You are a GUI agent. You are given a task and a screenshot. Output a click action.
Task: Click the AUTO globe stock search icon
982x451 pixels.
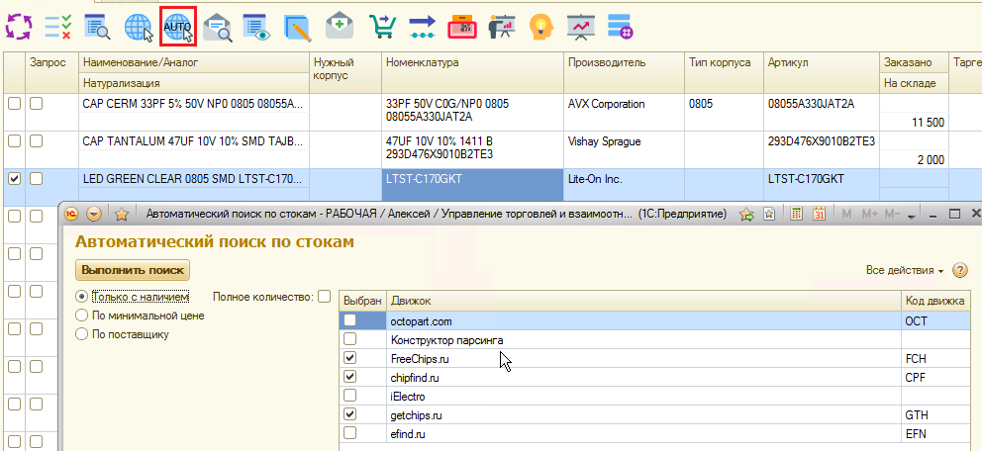(x=179, y=27)
